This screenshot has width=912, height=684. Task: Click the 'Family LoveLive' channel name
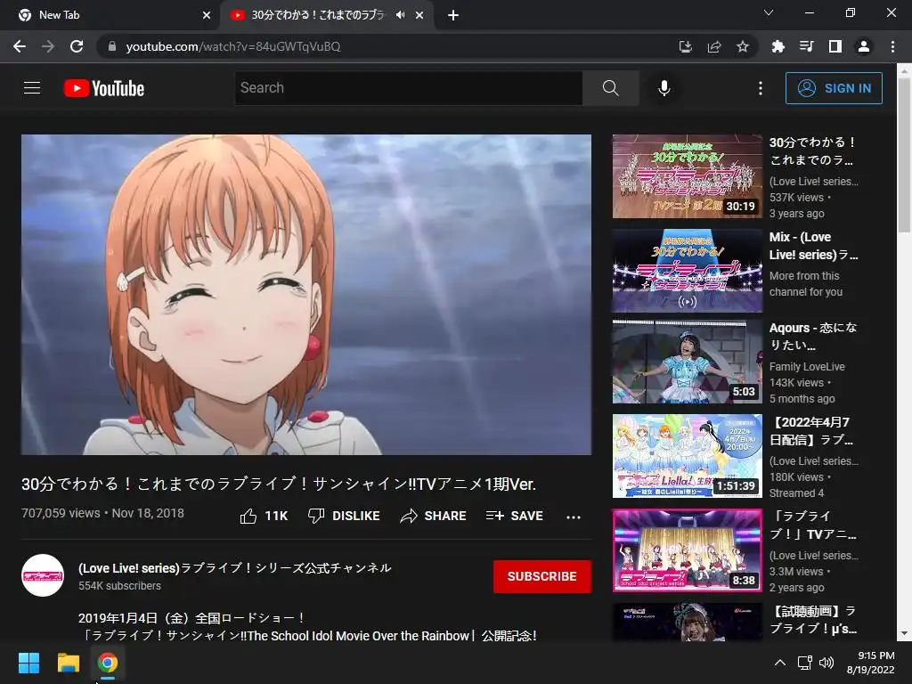(807, 366)
